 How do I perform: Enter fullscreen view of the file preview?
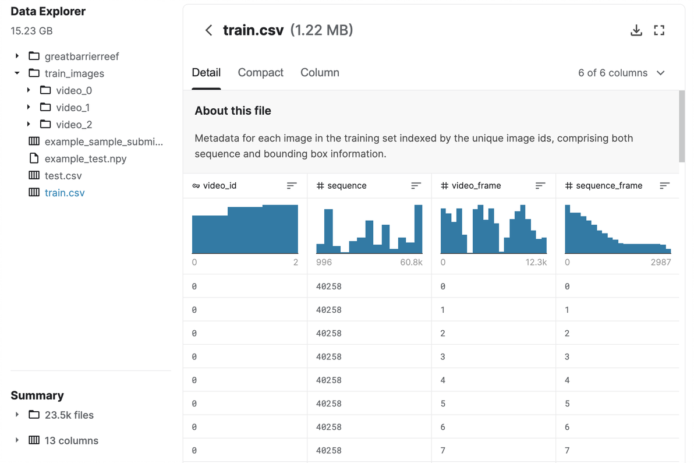click(x=659, y=30)
